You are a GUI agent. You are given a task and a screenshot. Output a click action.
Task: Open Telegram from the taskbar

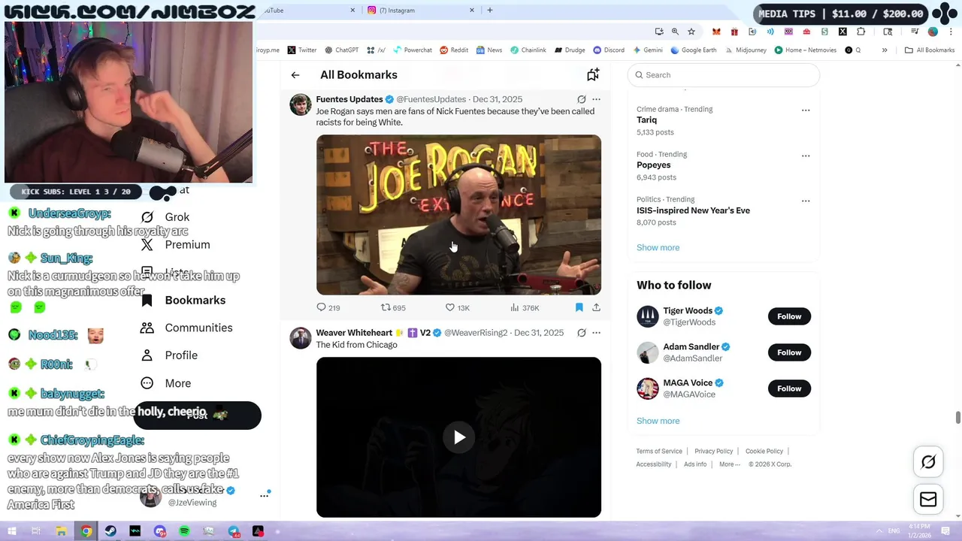pyautogui.click(x=234, y=531)
